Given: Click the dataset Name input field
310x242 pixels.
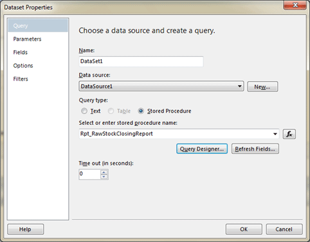Looking at the screenshot, I should point(141,61).
